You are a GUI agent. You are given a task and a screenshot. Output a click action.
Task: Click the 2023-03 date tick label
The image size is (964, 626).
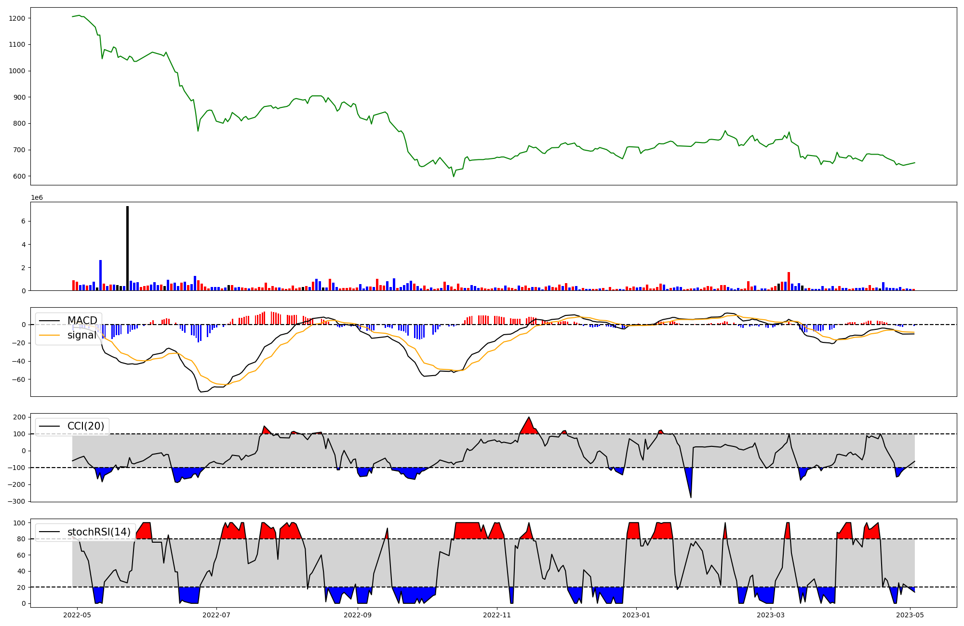(x=771, y=615)
